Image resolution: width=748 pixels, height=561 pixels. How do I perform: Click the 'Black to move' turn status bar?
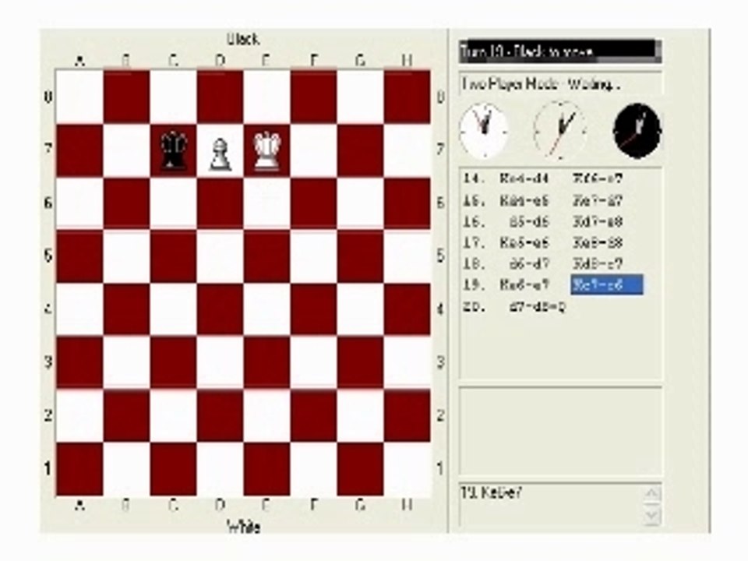click(x=560, y=51)
